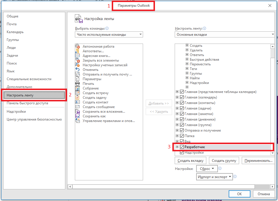Click the horizontal scrollbar left arrow
This screenshot has width=278, height=201.
70,186
